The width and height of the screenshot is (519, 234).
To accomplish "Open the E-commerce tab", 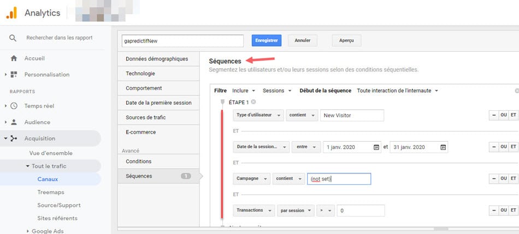I will (x=158, y=132).
